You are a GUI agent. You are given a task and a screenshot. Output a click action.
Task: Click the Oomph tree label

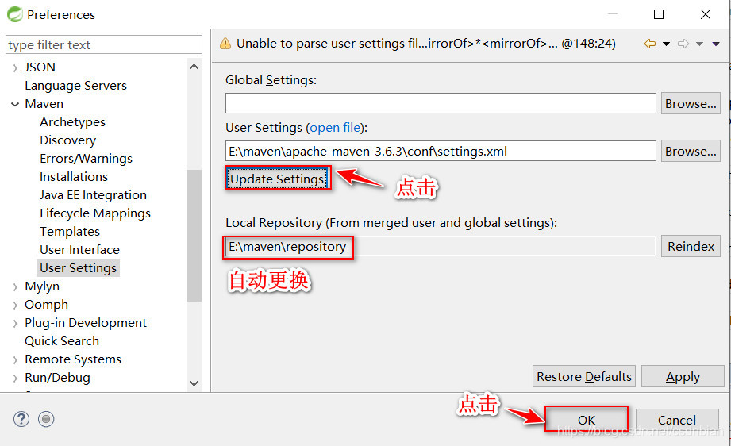tap(46, 305)
